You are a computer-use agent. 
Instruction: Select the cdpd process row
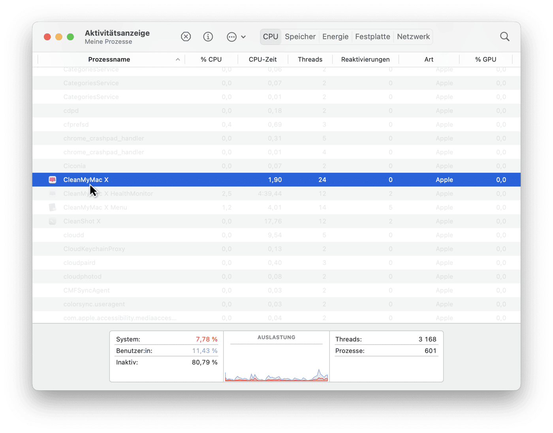click(276, 111)
